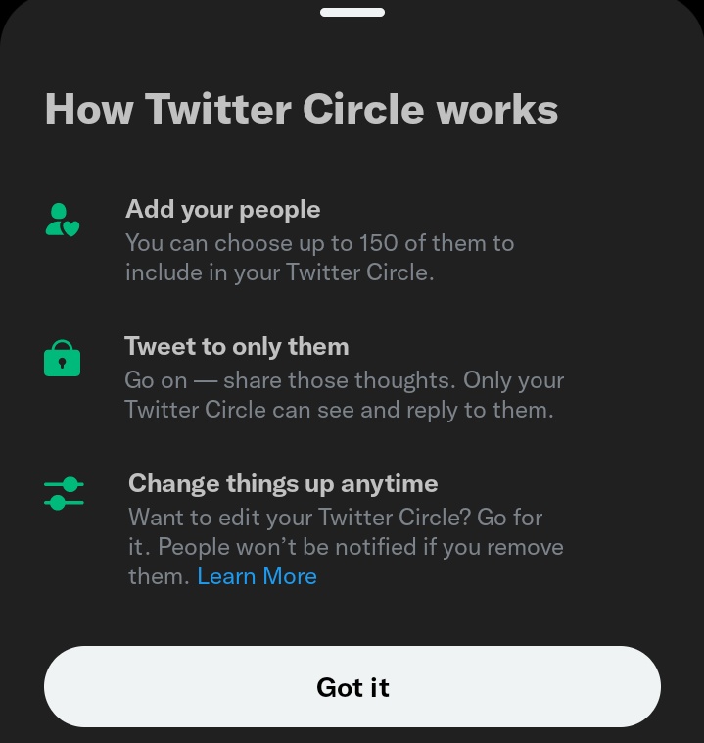704x743 pixels.
Task: Click the 'Go on — share those thoughts' line
Action: pos(345,380)
